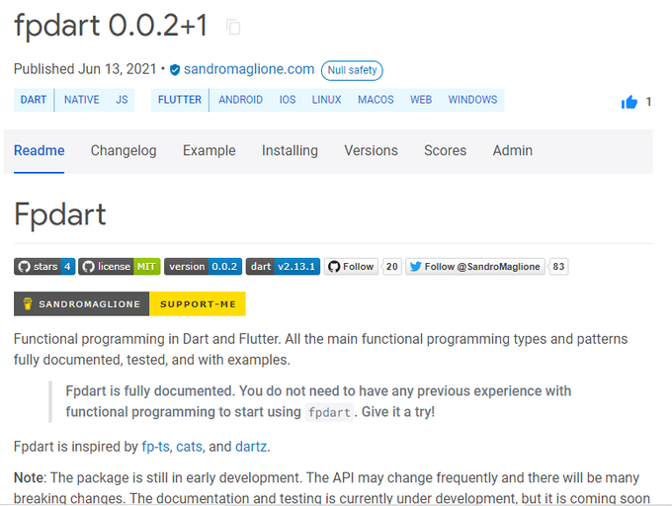Select the ANDROID platform tag

240,100
